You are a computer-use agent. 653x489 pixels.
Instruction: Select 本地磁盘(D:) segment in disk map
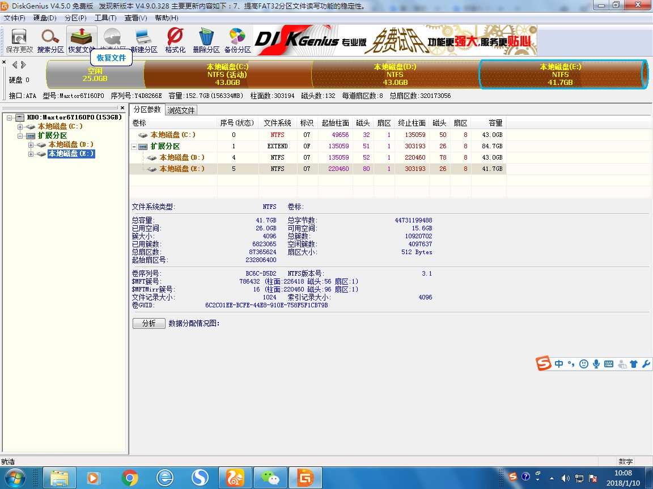(395, 75)
